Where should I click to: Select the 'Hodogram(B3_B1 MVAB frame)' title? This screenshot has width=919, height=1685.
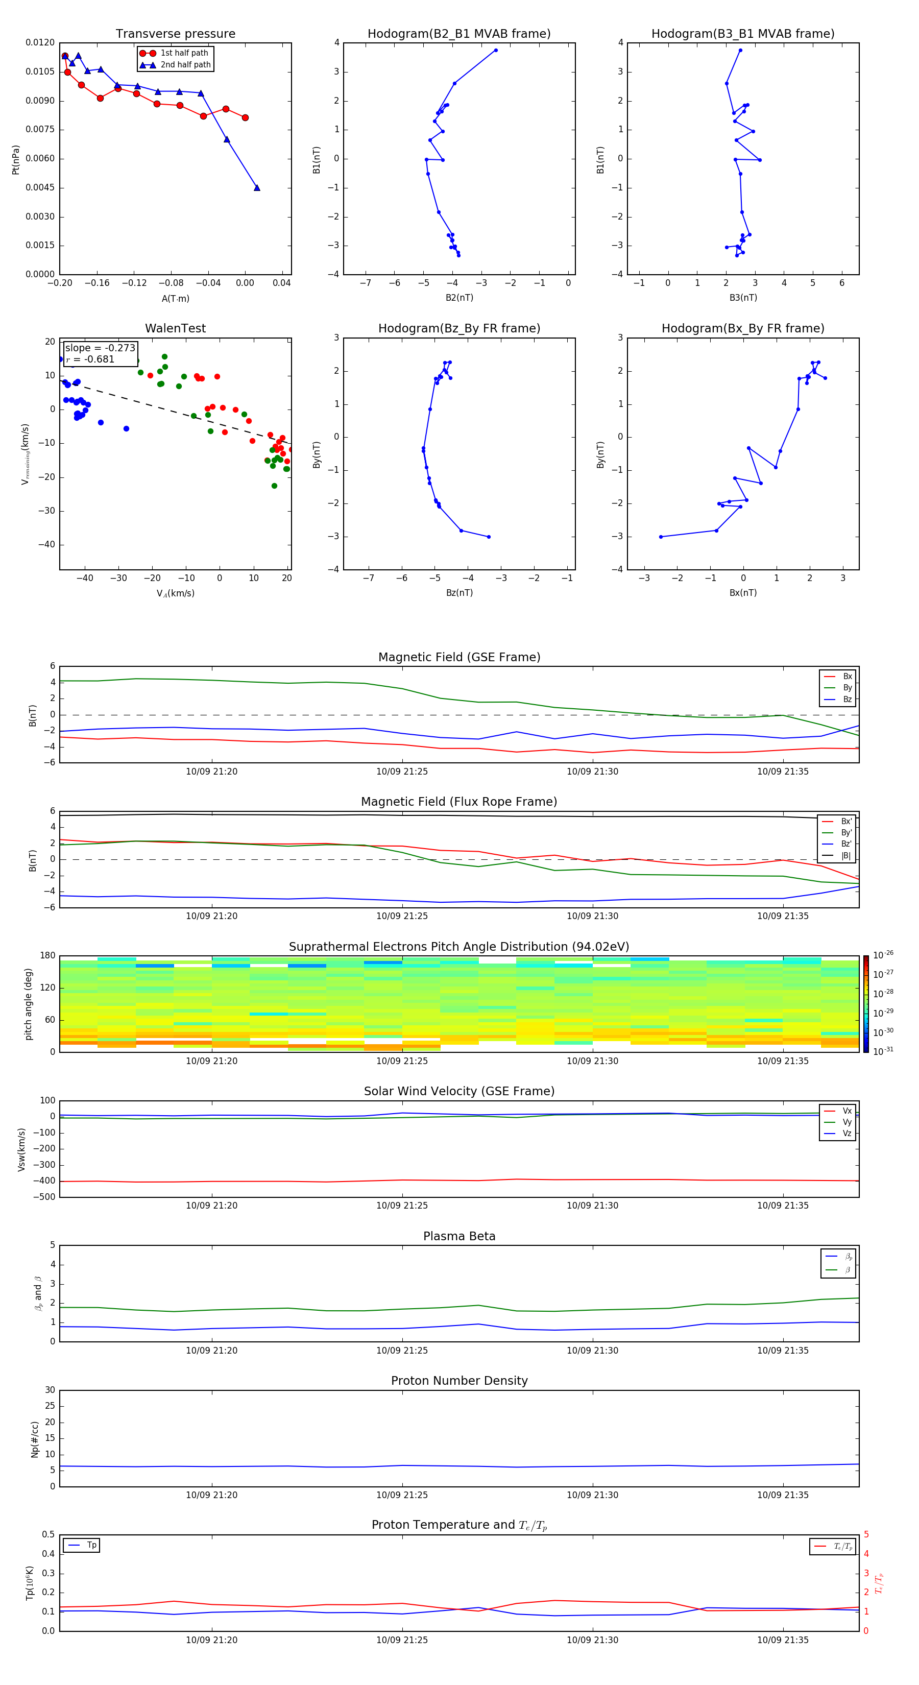[x=743, y=33]
